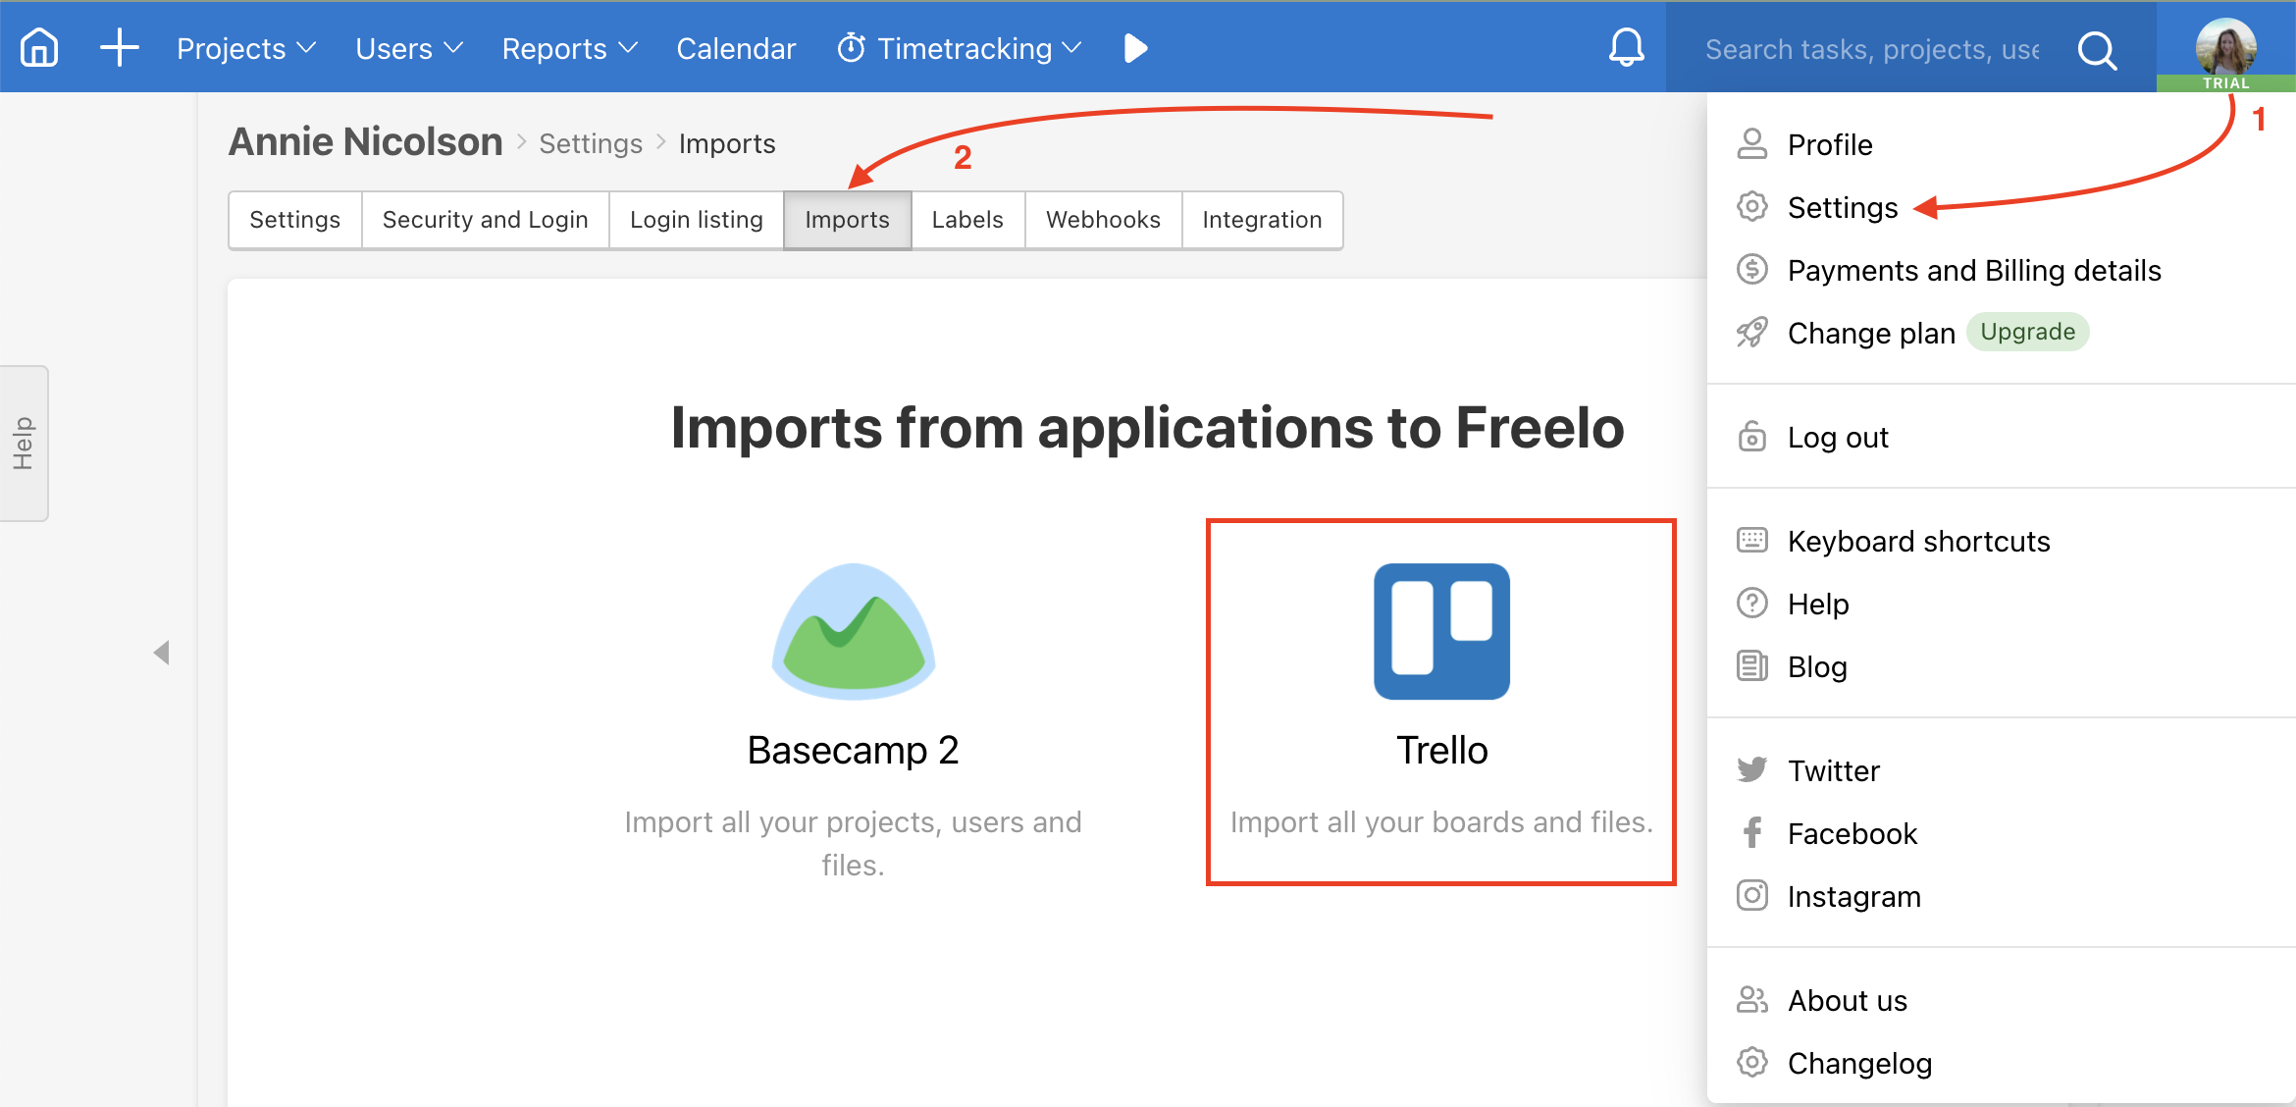Switch to the Settings tab
This screenshot has height=1107, width=2296.
click(x=295, y=220)
